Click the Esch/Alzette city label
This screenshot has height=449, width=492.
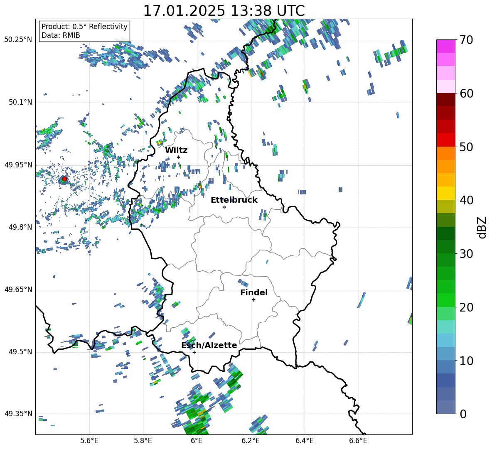coord(209,345)
